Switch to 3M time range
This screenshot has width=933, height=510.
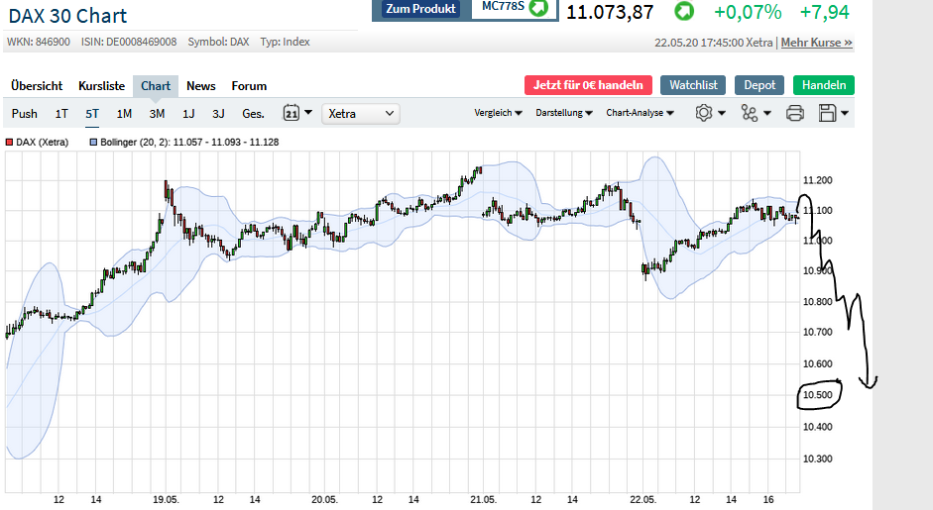[x=157, y=114]
